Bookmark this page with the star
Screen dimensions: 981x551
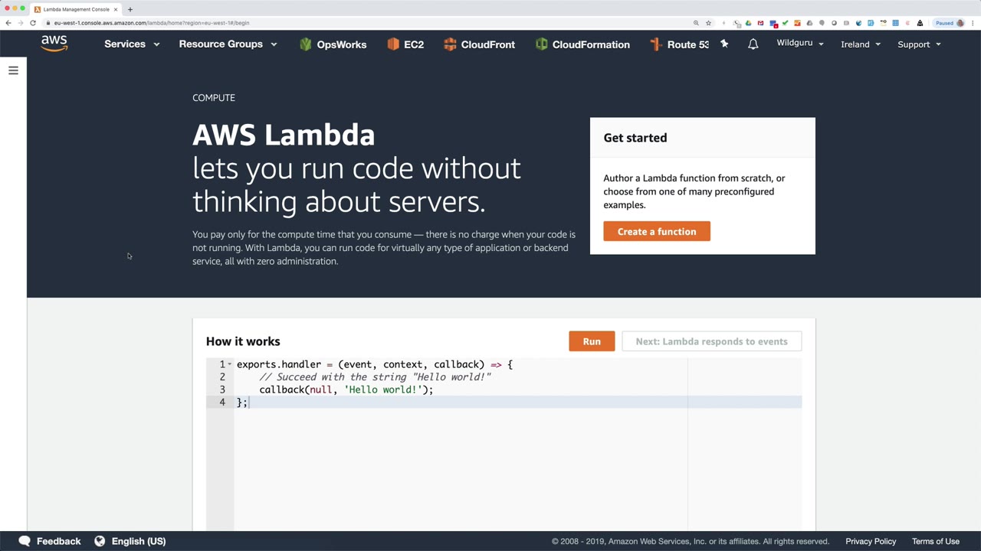pyautogui.click(x=708, y=23)
